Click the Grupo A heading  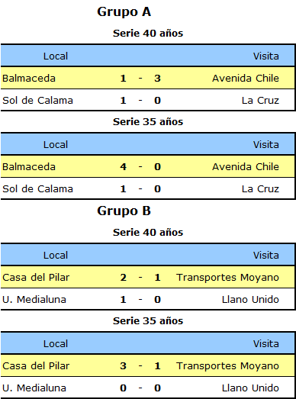click(124, 12)
